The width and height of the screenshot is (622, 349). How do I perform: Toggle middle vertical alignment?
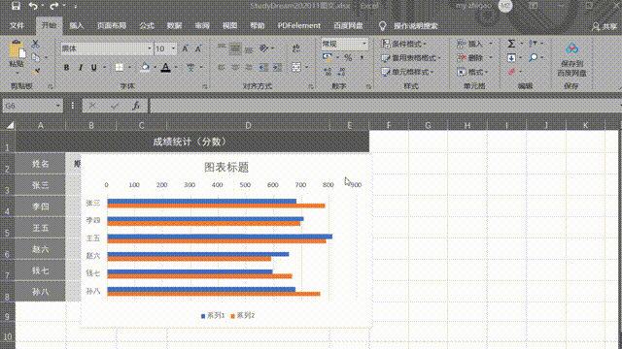[235, 48]
